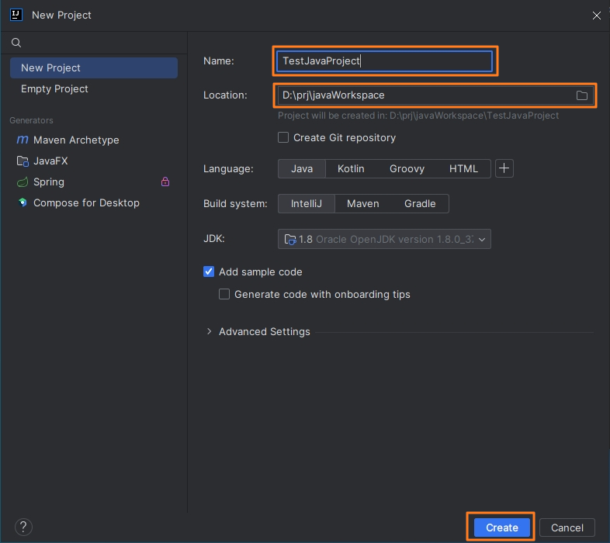Click the JavaFX generator icon
Image resolution: width=610 pixels, height=543 pixels.
click(23, 161)
